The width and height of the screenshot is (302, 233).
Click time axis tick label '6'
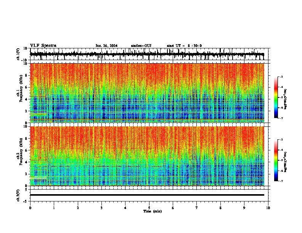tap(173, 208)
